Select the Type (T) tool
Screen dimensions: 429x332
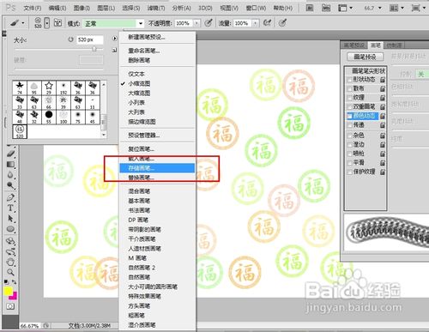click(10, 208)
